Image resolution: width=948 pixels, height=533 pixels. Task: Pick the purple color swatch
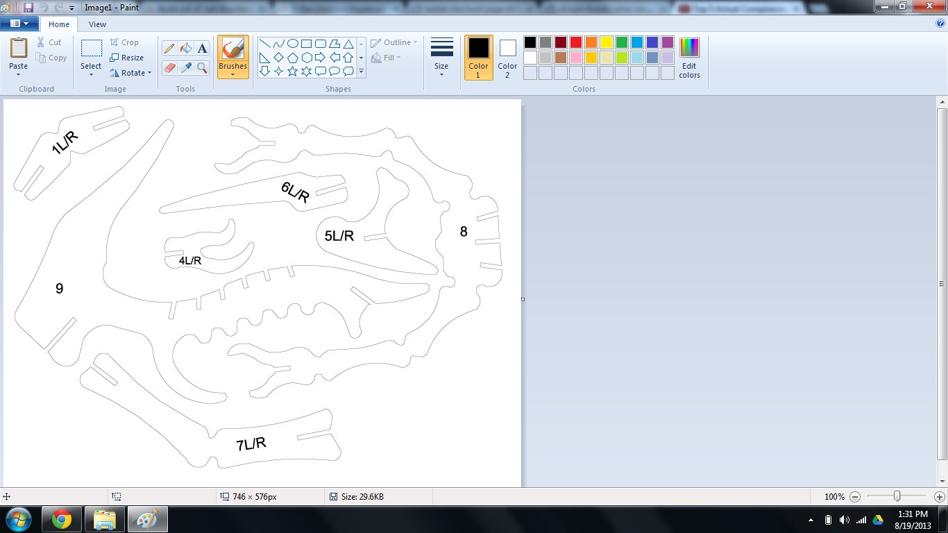click(x=668, y=42)
